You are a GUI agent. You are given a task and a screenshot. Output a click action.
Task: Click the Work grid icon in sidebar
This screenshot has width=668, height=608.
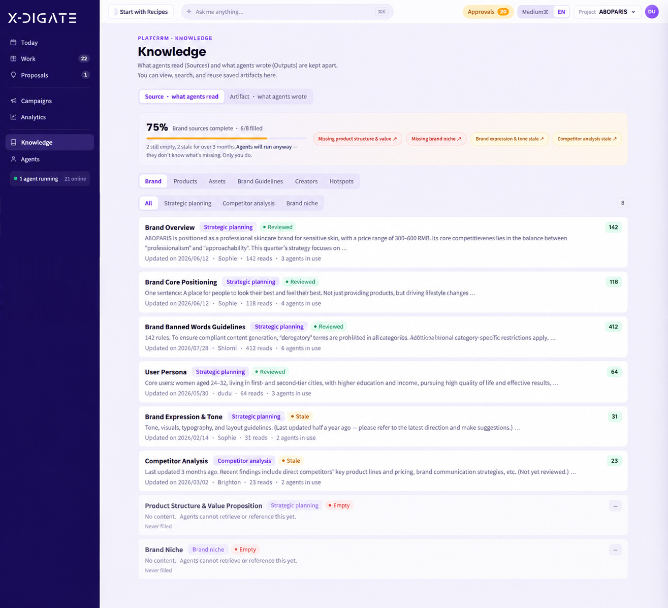click(14, 59)
